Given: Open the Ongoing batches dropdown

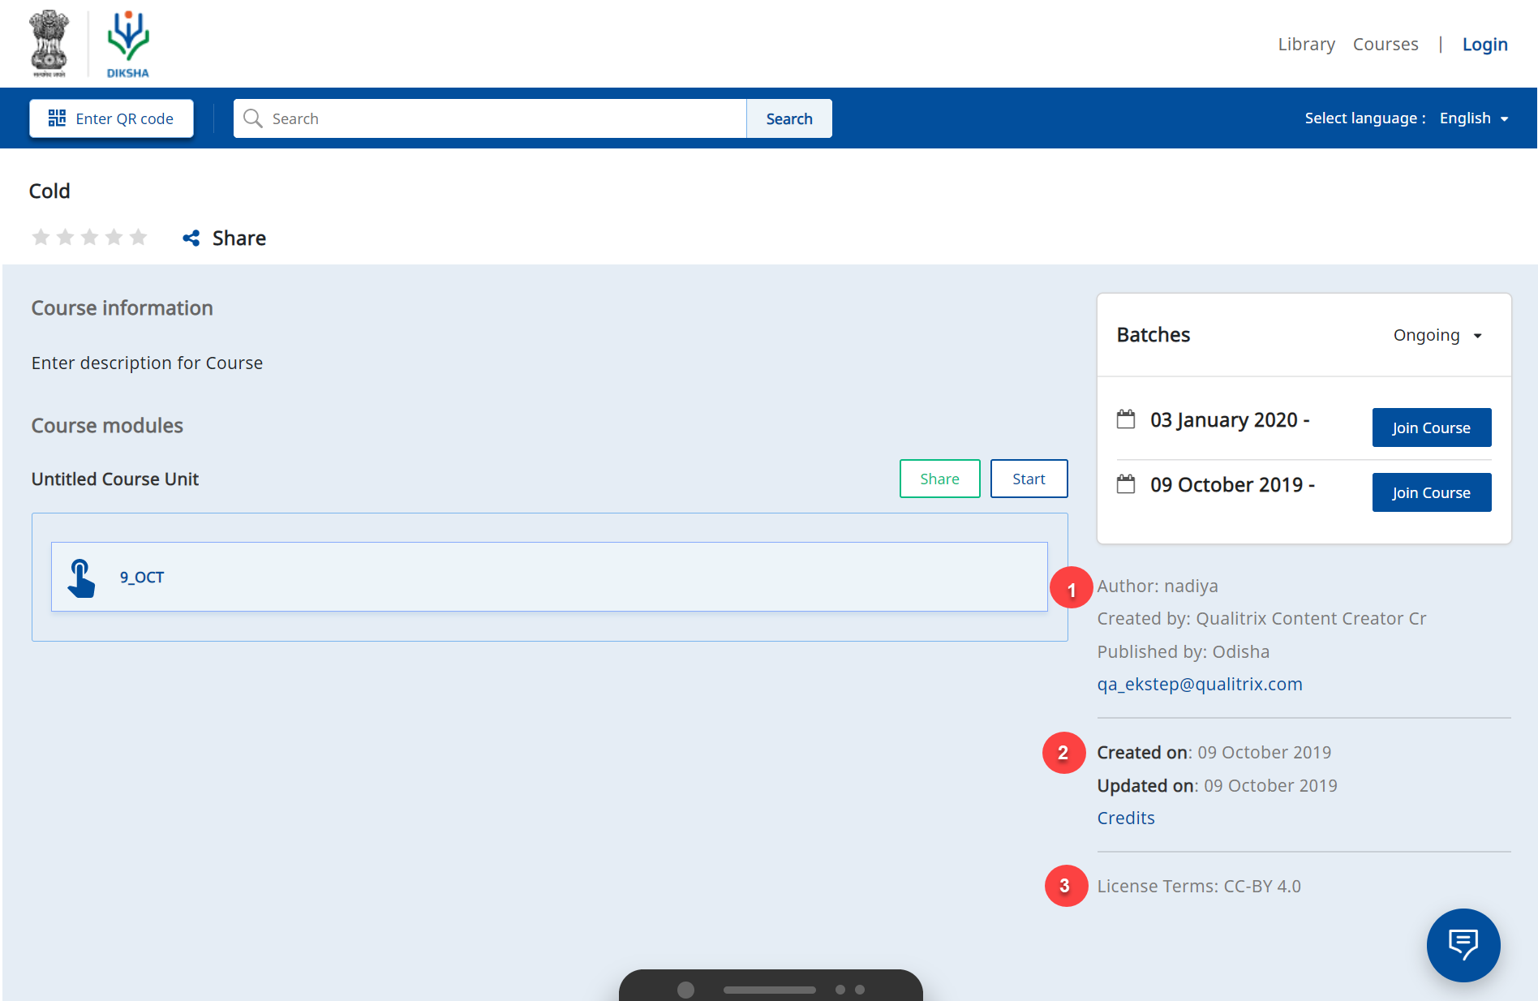Looking at the screenshot, I should 1437,335.
